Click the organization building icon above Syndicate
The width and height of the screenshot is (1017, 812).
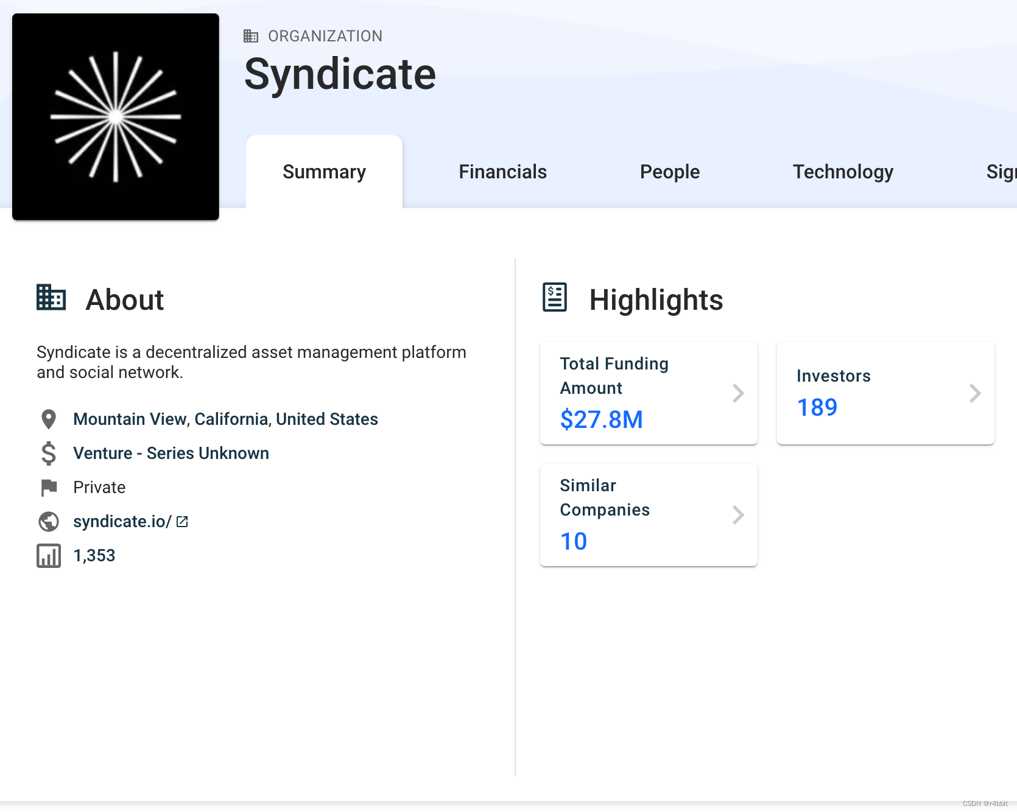251,36
